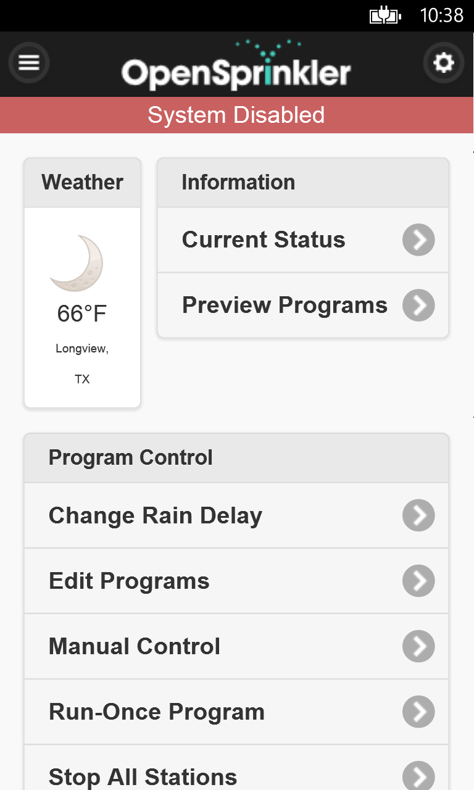474x790 pixels.
Task: Open Preview Programs item
Action: (285, 306)
